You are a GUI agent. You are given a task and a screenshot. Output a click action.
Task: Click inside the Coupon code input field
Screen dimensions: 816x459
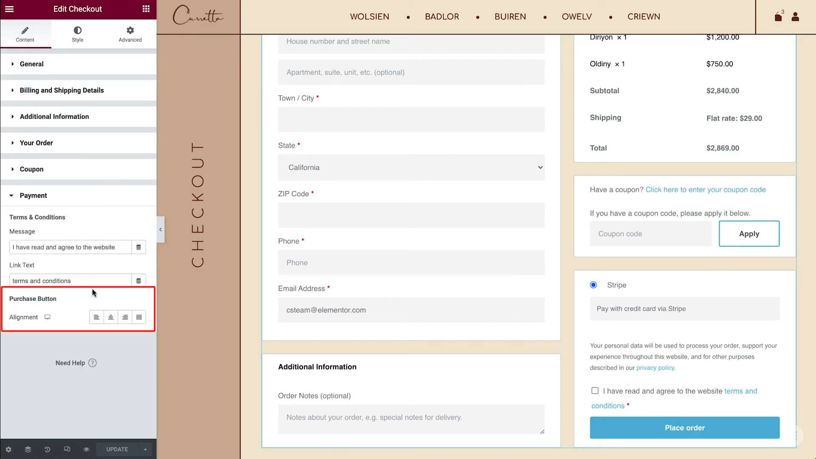[x=651, y=233]
